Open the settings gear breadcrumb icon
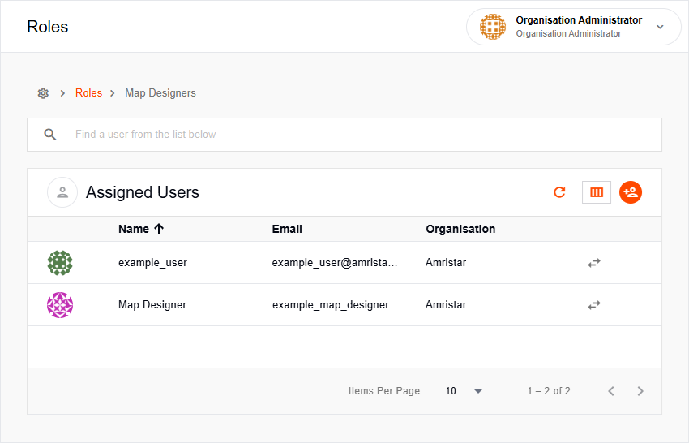Screen dimensions: 689x443 [x=43, y=93]
